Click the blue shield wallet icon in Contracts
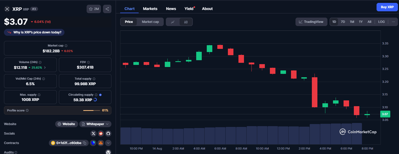The width and height of the screenshot is (399, 154). pyautogui.click(x=93, y=143)
